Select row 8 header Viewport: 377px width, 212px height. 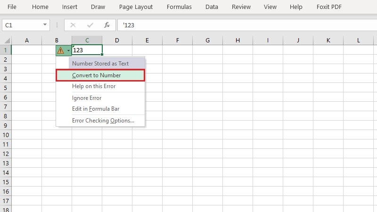pyautogui.click(x=6, y=116)
